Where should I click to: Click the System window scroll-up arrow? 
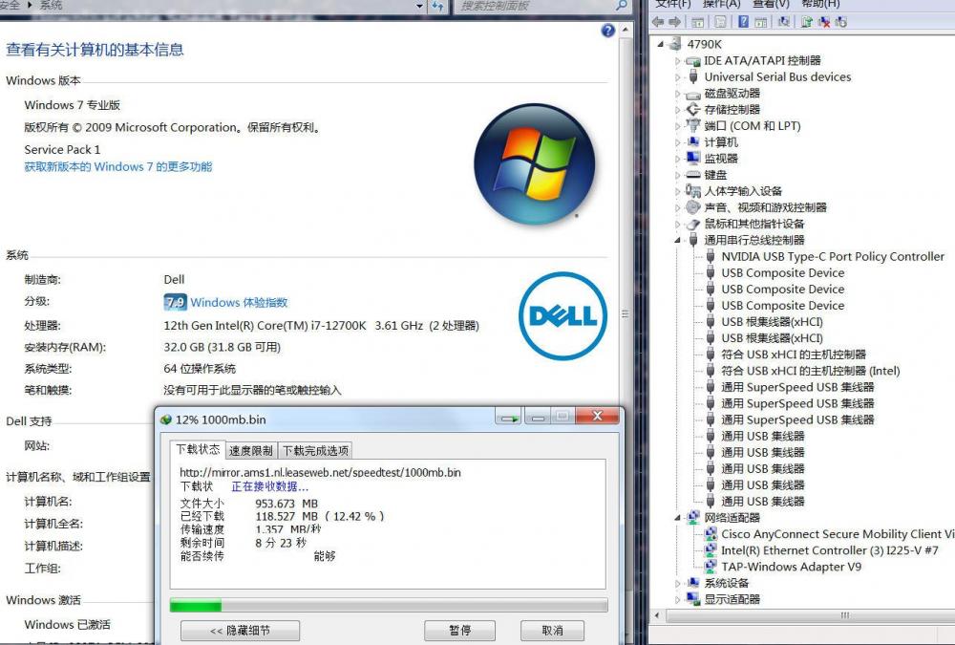click(625, 30)
